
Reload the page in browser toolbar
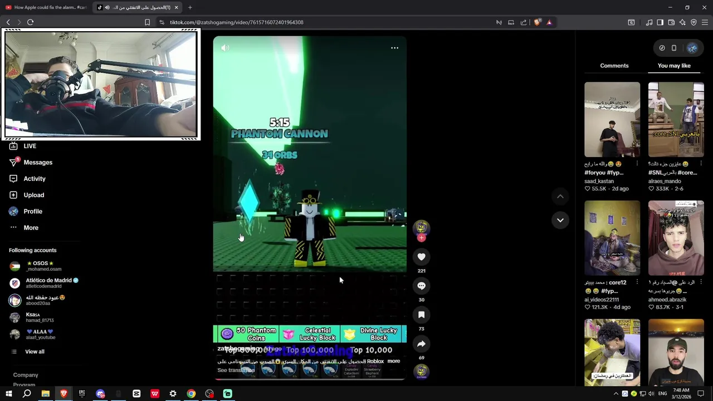click(31, 22)
